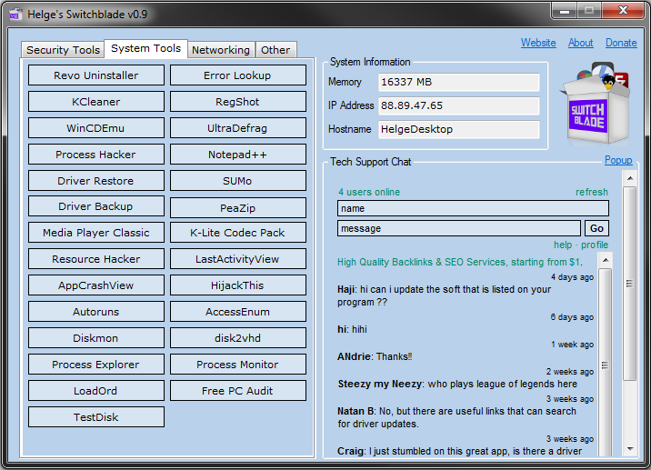Click refresh in the chat panel
Viewport: 651px width, 470px height.
(592, 192)
